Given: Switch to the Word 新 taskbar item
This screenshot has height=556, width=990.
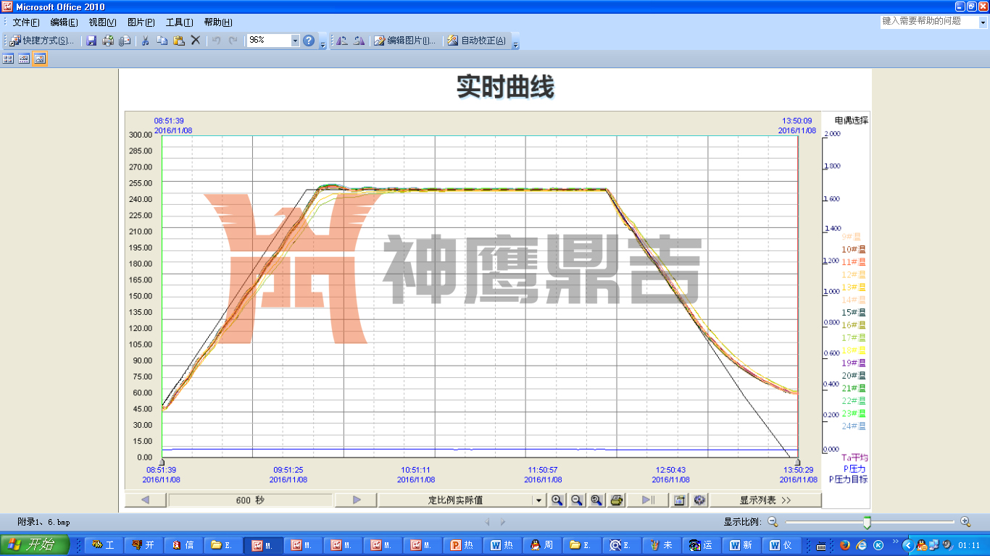Looking at the screenshot, I should (741, 545).
